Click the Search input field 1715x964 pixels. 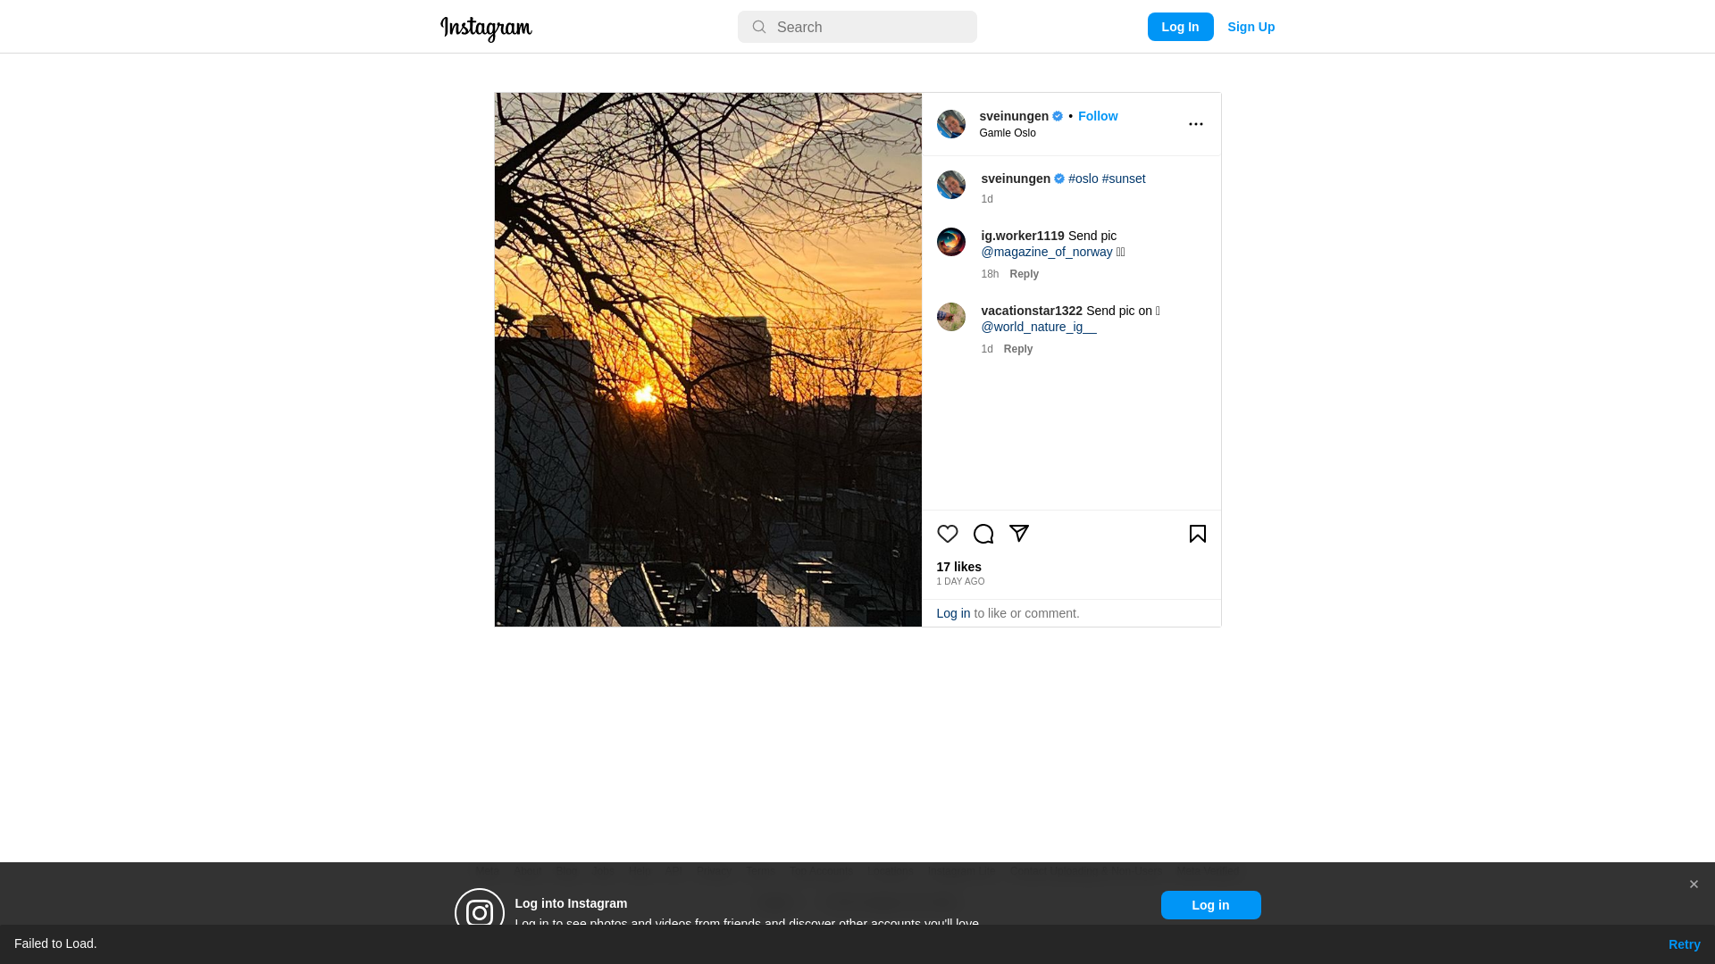[857, 27]
